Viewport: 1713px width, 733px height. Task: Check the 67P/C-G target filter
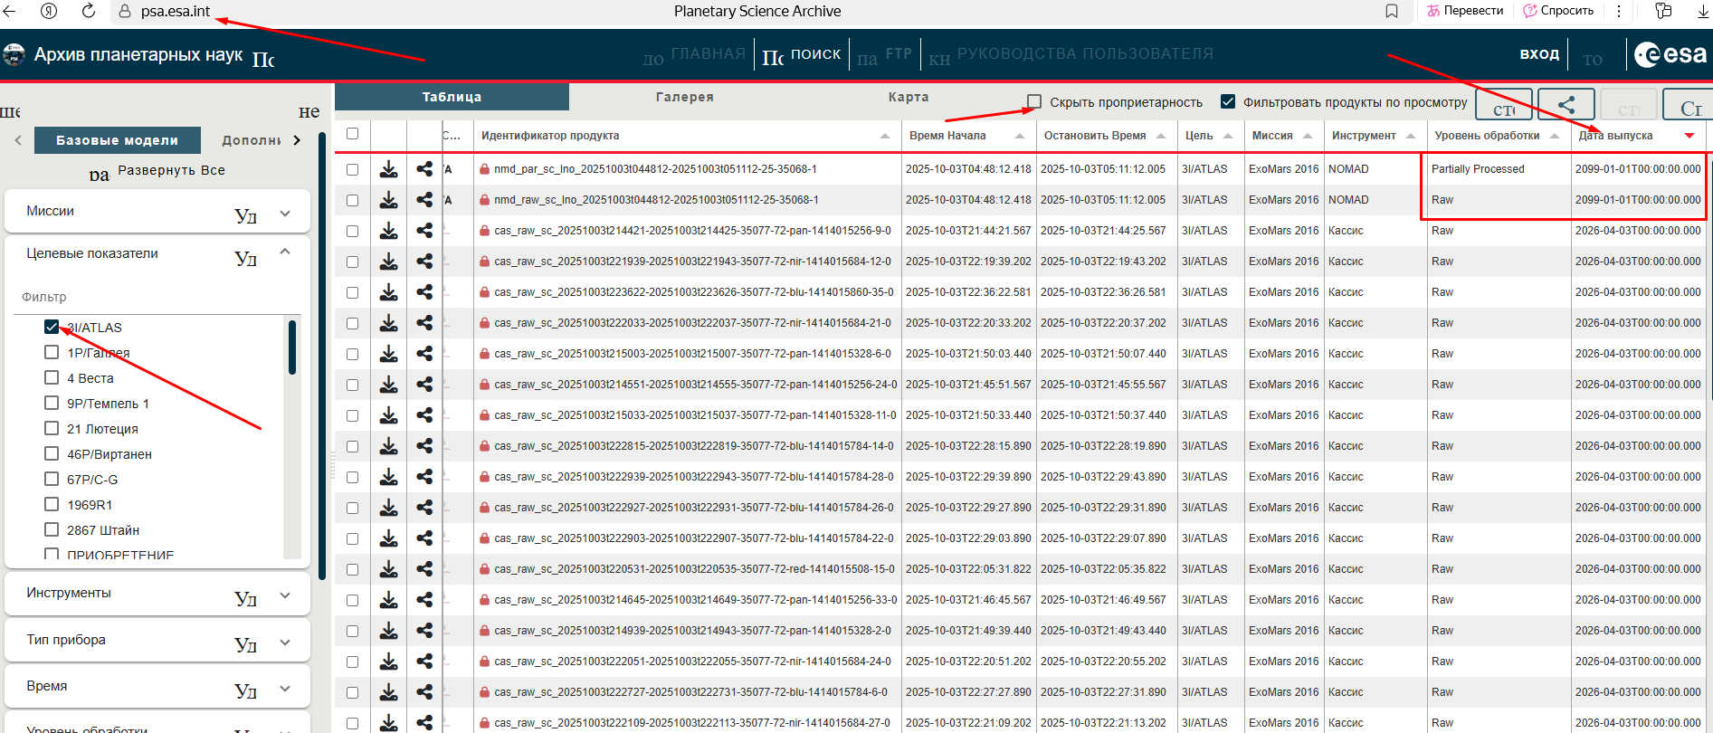click(x=52, y=479)
